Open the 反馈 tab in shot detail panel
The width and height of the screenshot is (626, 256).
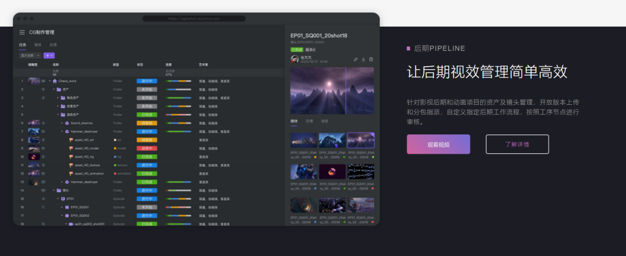click(309, 121)
